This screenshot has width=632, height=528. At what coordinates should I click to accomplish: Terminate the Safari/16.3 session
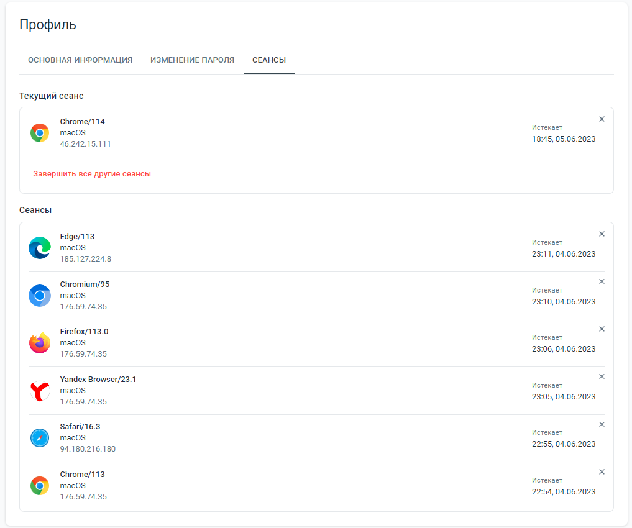(602, 424)
